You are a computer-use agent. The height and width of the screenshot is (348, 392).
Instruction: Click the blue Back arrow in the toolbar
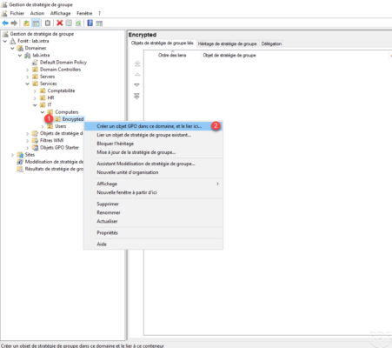[5, 23]
